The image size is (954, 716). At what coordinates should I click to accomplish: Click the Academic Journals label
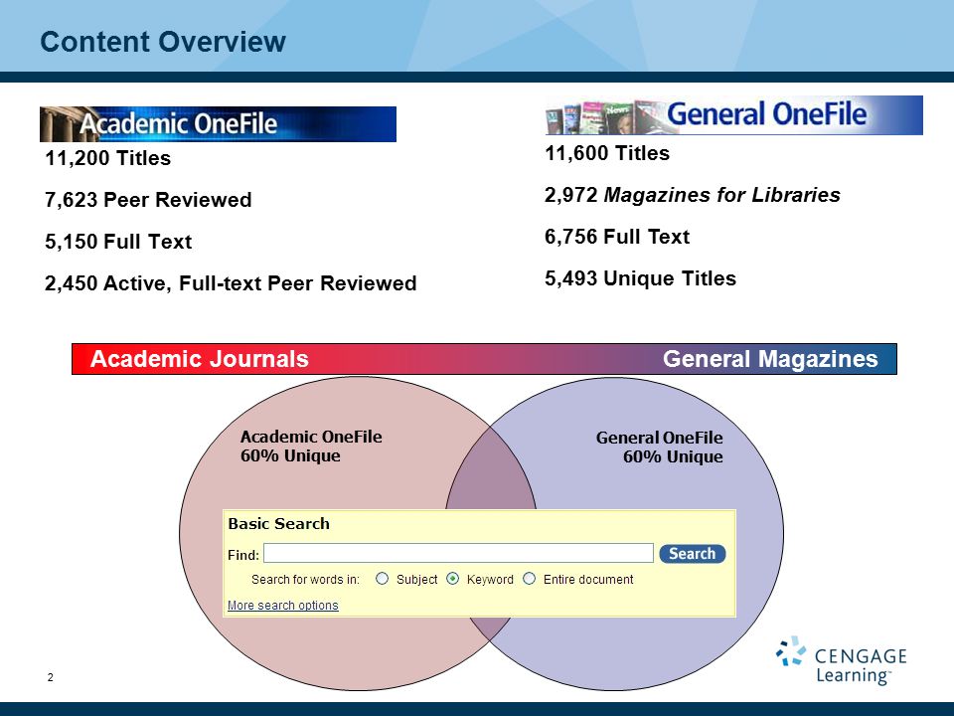point(200,359)
